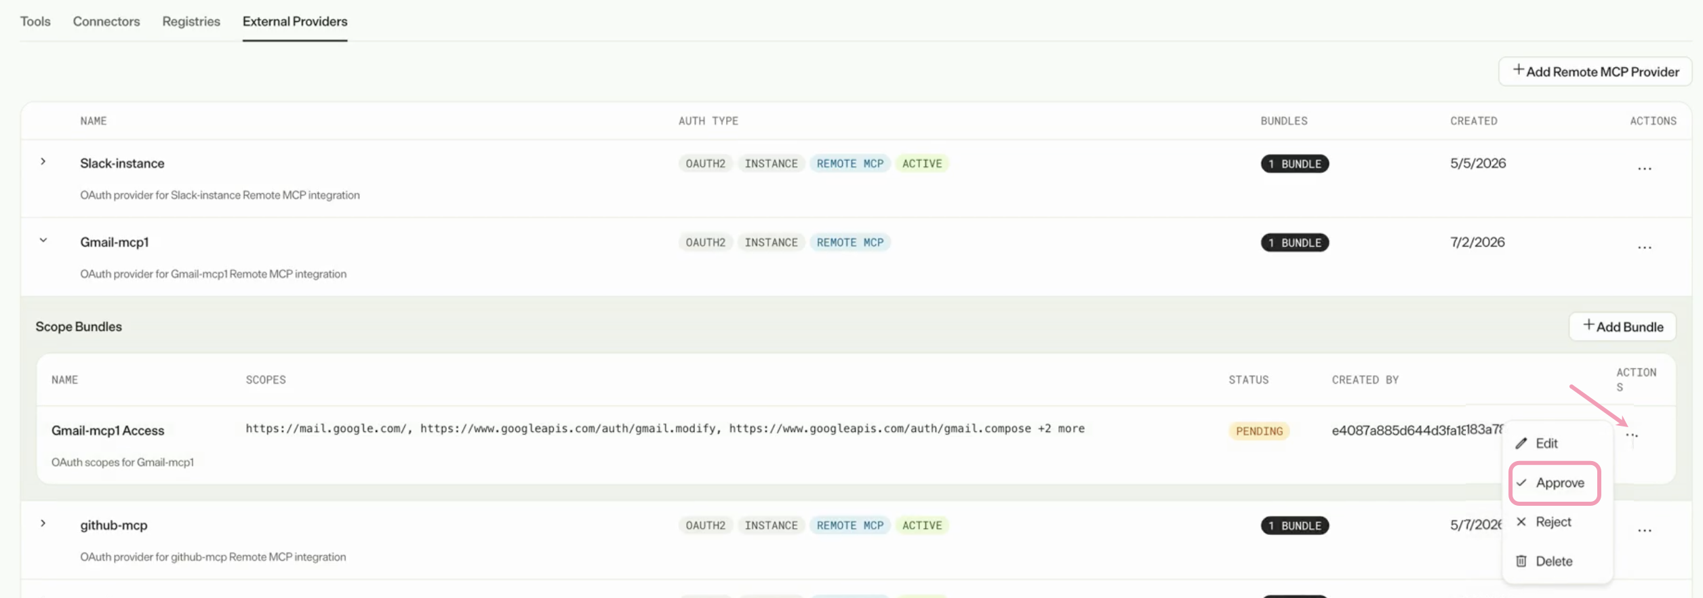Open the Tools tab
The image size is (1703, 598).
[x=35, y=22]
